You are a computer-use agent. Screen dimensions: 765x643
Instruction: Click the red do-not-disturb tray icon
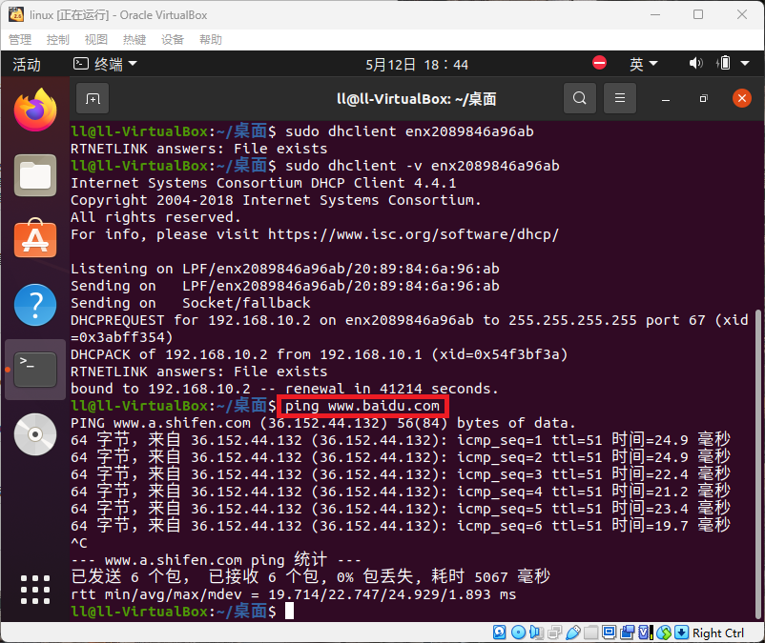[x=600, y=63]
